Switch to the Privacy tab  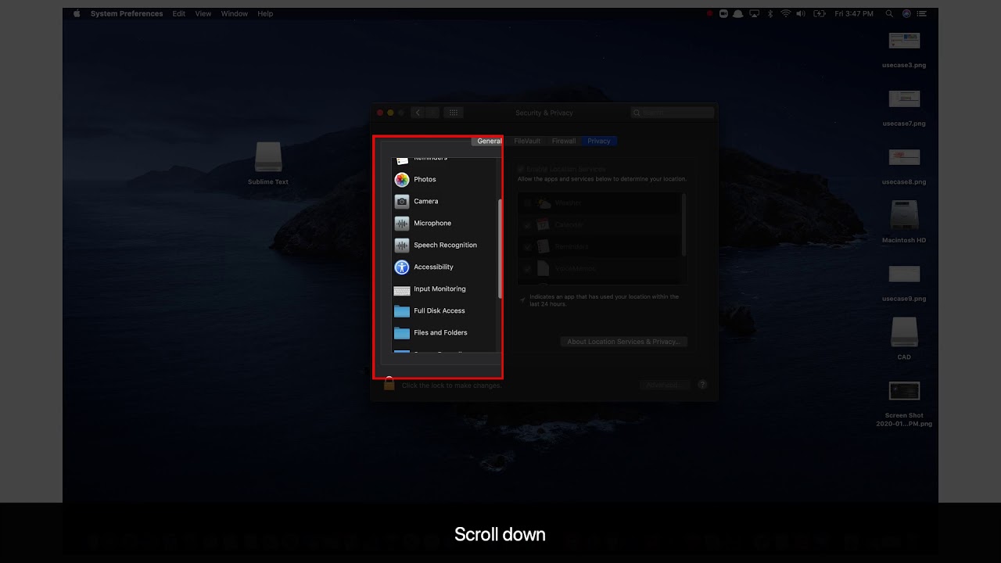(x=599, y=142)
